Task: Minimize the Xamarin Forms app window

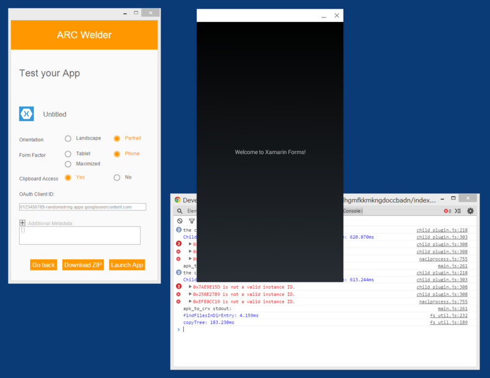Action: [324, 16]
